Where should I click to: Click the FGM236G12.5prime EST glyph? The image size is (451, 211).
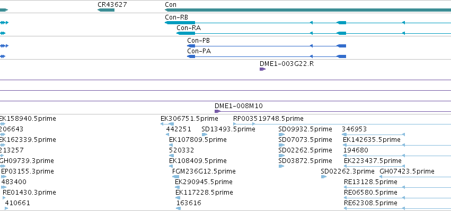tap(176, 177)
